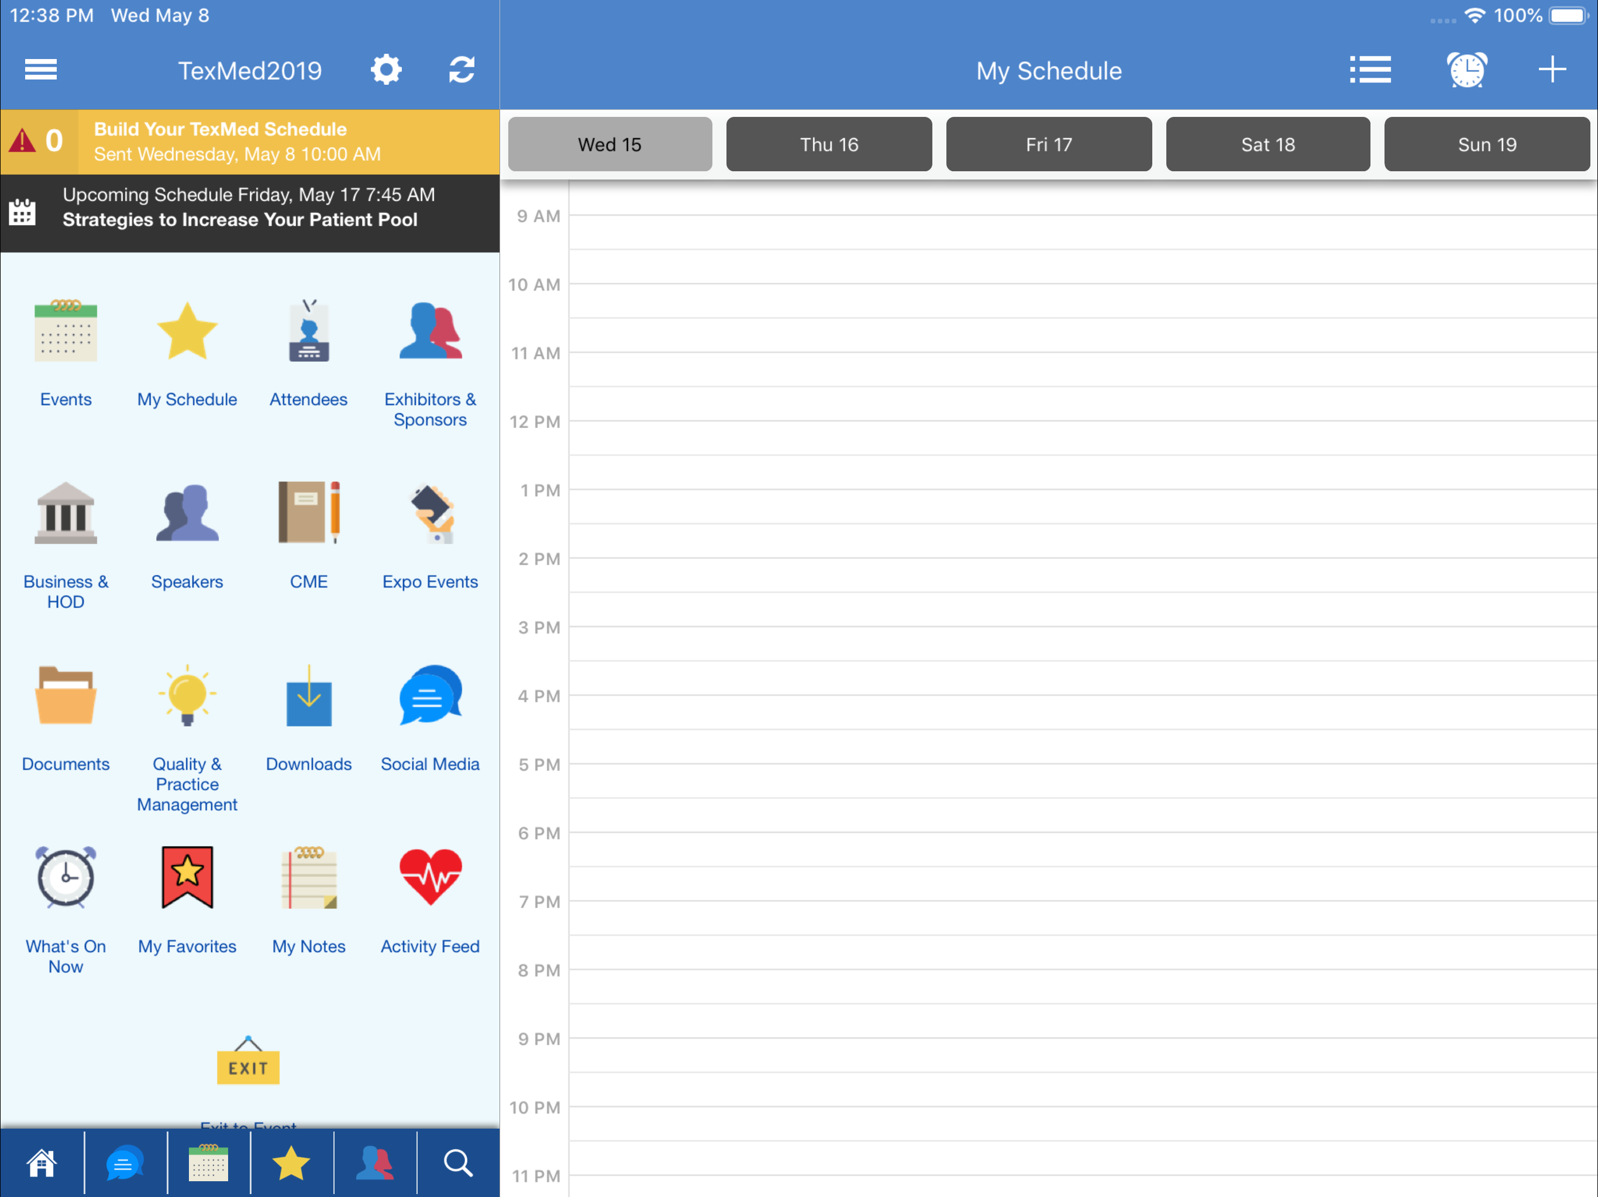Tap the 9 AM time slot label
Screen dimensions: 1598x1197
click(538, 216)
